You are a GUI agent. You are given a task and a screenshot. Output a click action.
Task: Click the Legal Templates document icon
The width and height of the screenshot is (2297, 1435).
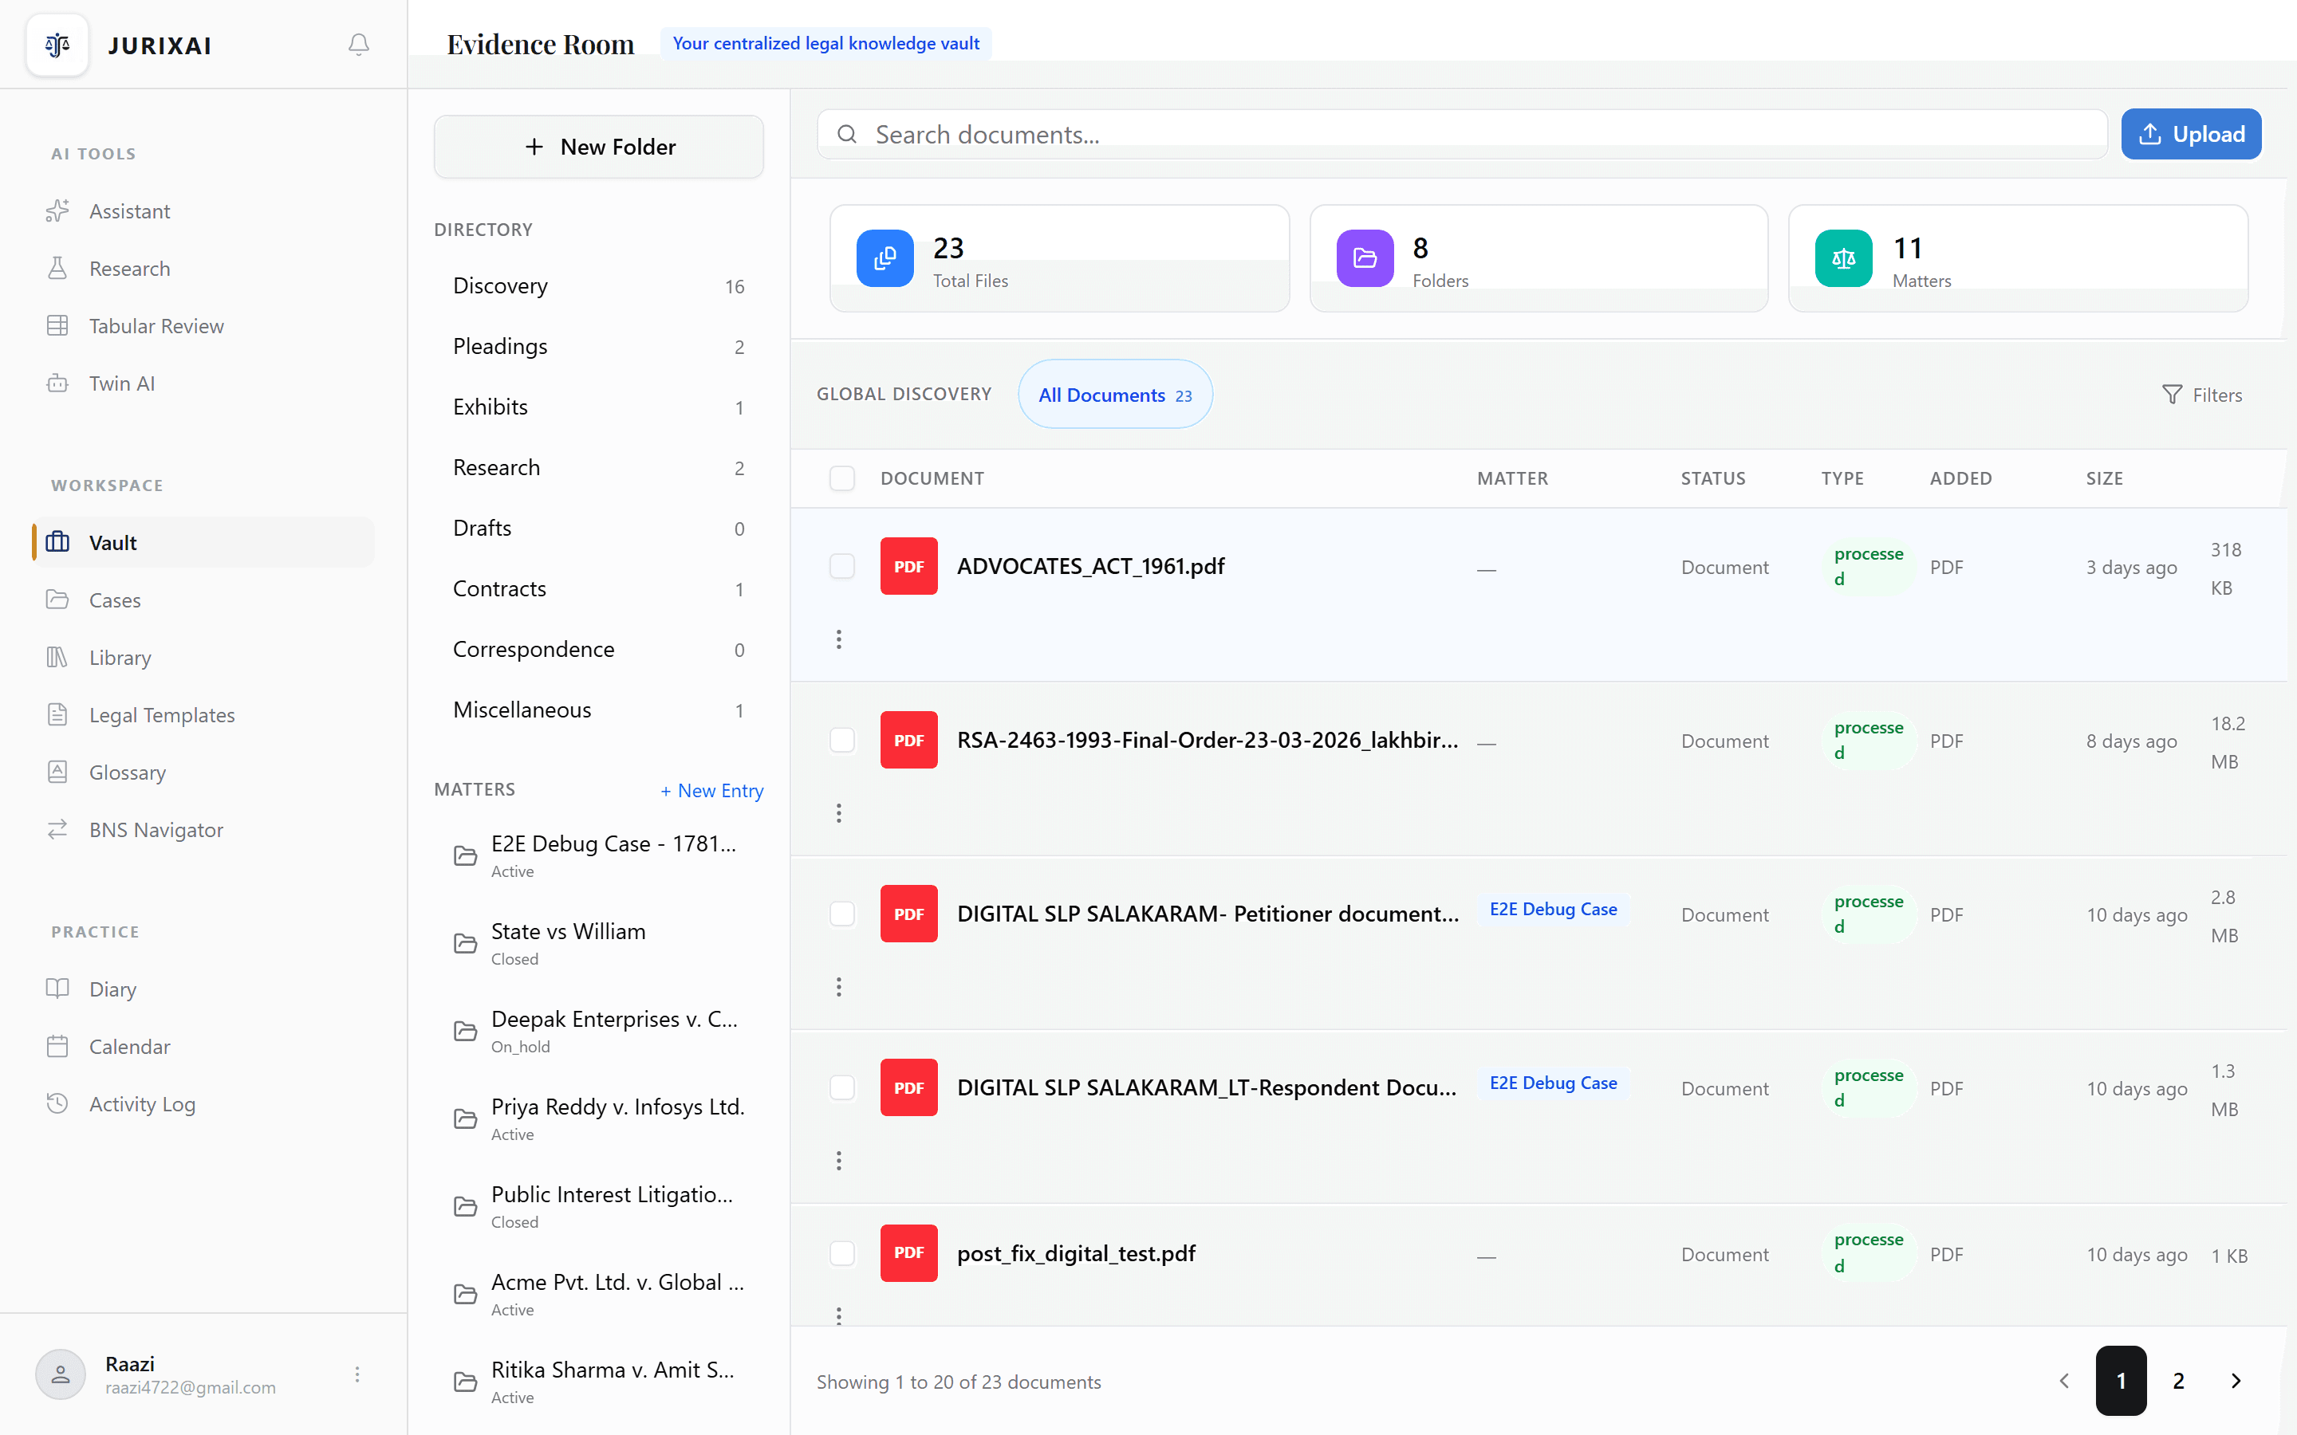58,714
